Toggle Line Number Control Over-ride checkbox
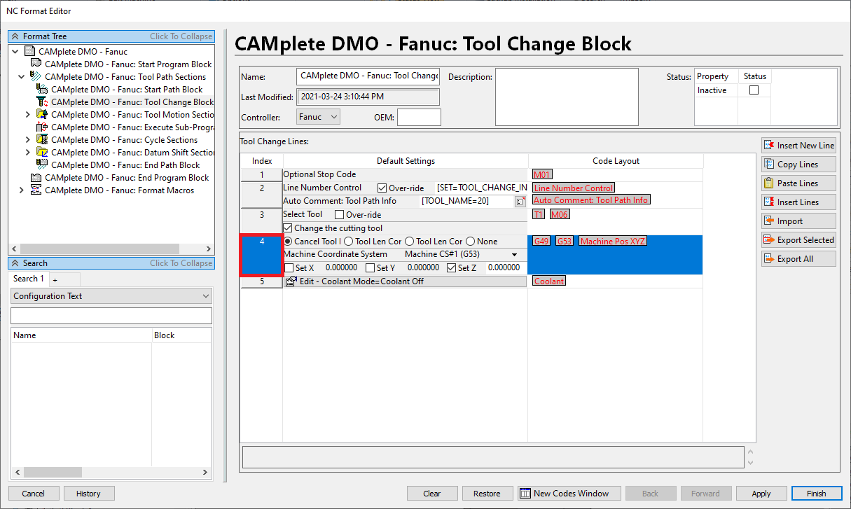 382,188
